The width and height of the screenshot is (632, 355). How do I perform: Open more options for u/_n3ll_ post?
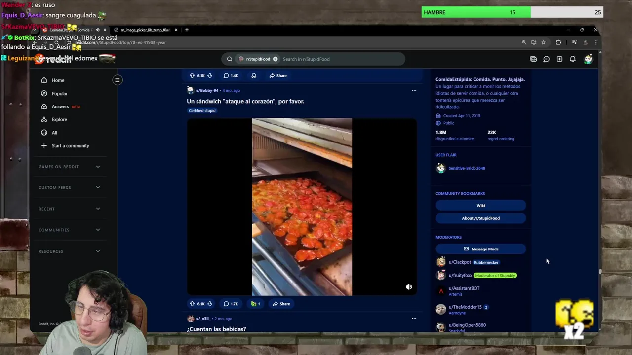tap(414, 318)
